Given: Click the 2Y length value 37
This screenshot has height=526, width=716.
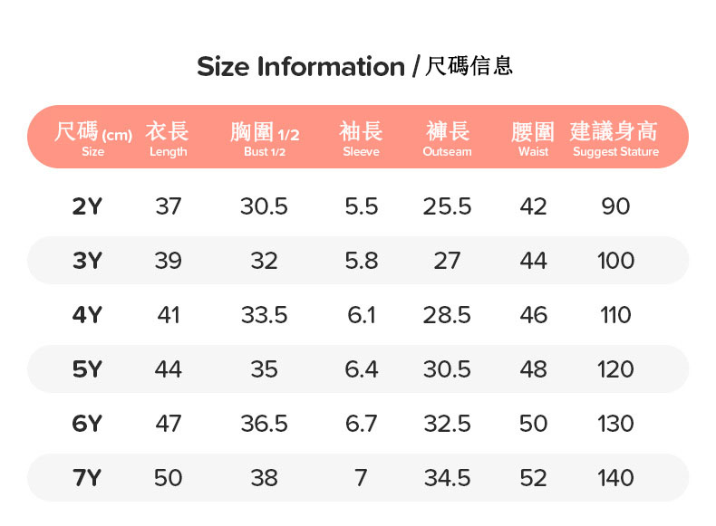Looking at the screenshot, I should 168,206.
